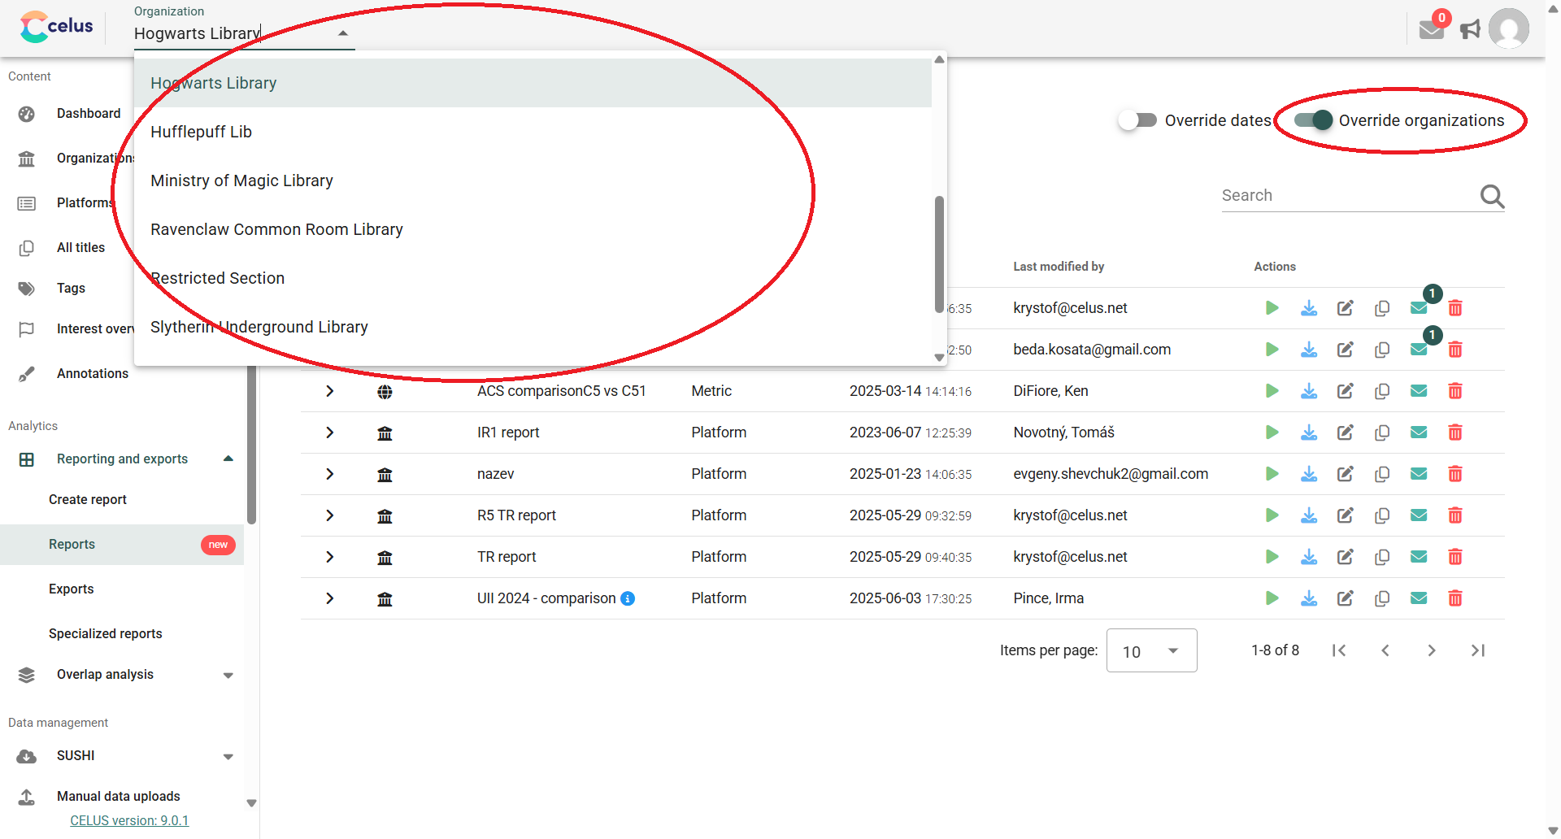Open Tags in sidebar
The image size is (1561, 839).
coord(71,289)
